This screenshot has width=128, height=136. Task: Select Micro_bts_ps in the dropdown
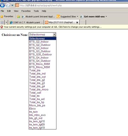point(43,105)
